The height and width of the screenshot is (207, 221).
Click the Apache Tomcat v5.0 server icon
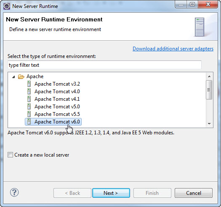[29, 107]
